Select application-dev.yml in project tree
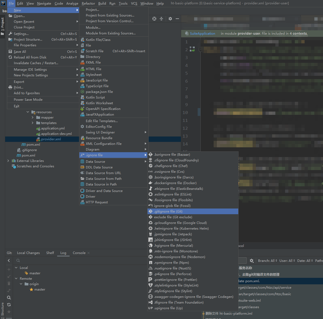The height and width of the screenshot is (319, 323). (x=56, y=134)
